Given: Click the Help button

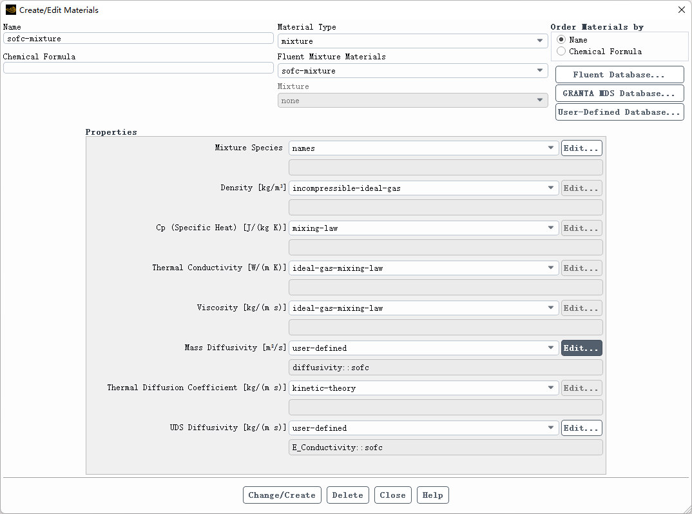Looking at the screenshot, I should (x=432, y=495).
